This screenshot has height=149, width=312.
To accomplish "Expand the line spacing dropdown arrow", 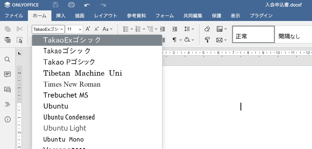I will click(x=193, y=29).
